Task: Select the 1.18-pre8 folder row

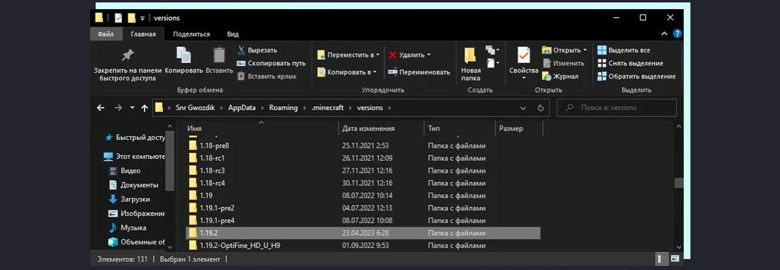Action: click(x=363, y=146)
